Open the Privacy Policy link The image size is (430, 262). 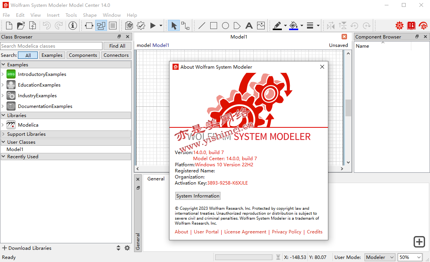point(286,232)
